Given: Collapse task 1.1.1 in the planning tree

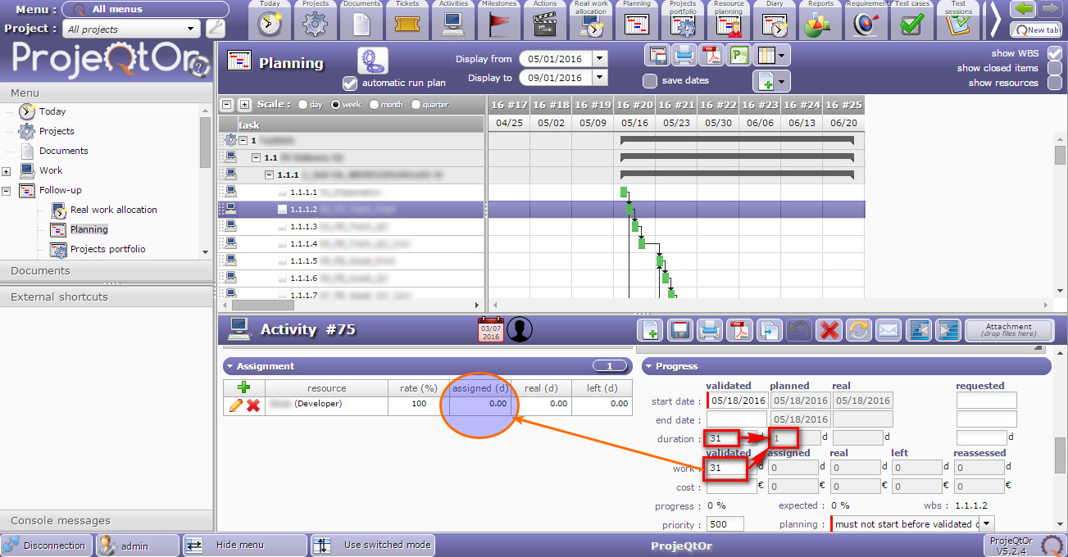Looking at the screenshot, I should click(x=270, y=174).
